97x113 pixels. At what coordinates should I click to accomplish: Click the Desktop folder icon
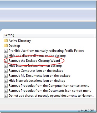point(6,45)
